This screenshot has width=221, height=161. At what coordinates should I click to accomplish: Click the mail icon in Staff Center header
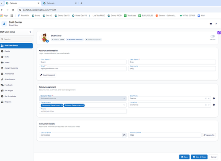point(211,24)
